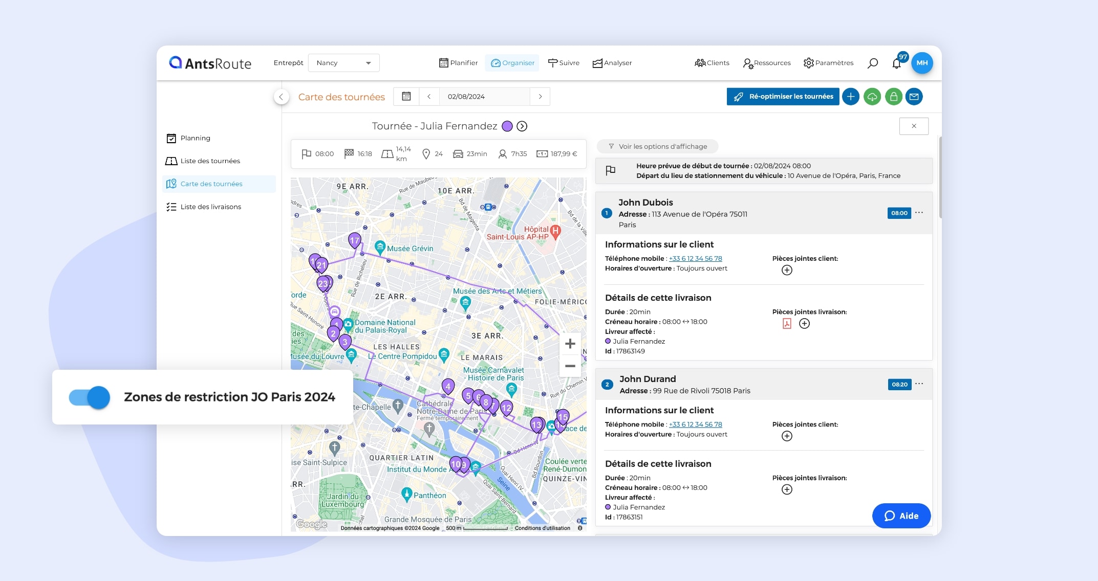
Task: Open the Entrepôt Nancy dropdown
Action: [x=344, y=63]
